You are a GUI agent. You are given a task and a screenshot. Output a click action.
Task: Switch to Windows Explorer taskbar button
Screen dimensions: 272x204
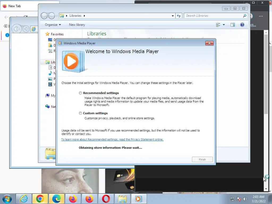pyautogui.click(x=122, y=199)
